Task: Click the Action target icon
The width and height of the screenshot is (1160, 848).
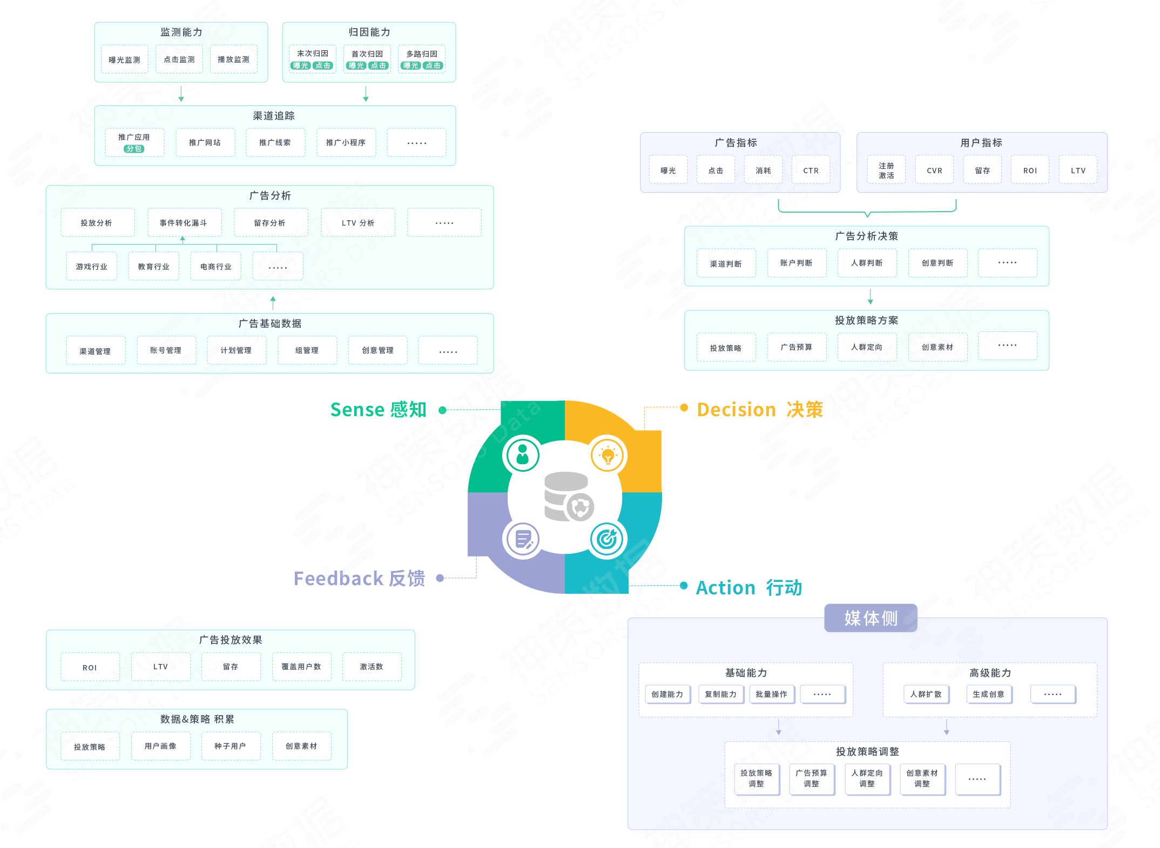Action: point(608,539)
